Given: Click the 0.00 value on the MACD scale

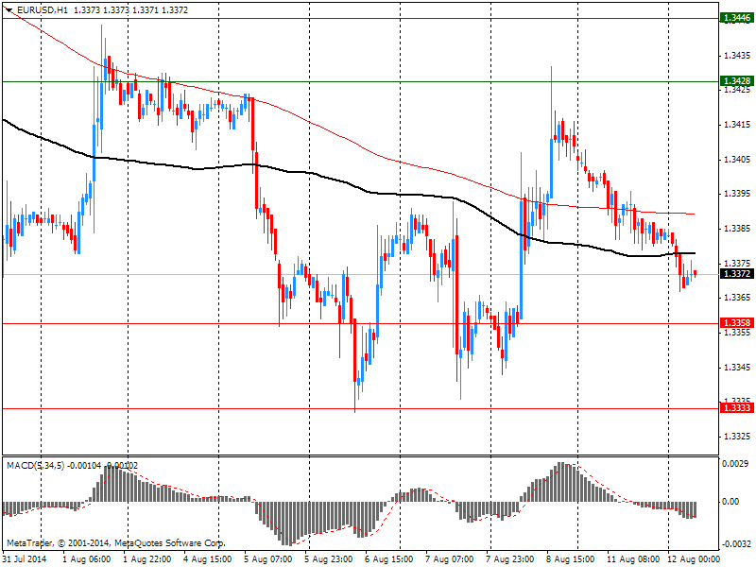Looking at the screenshot, I should click(730, 502).
